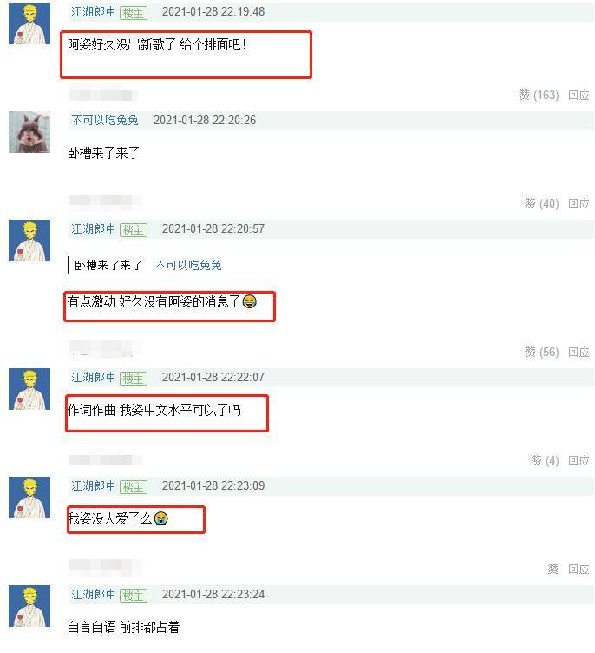This screenshot has width=595, height=653.
Task: Open 江湖郎中 username at 22:20:57
Action: 93,228
